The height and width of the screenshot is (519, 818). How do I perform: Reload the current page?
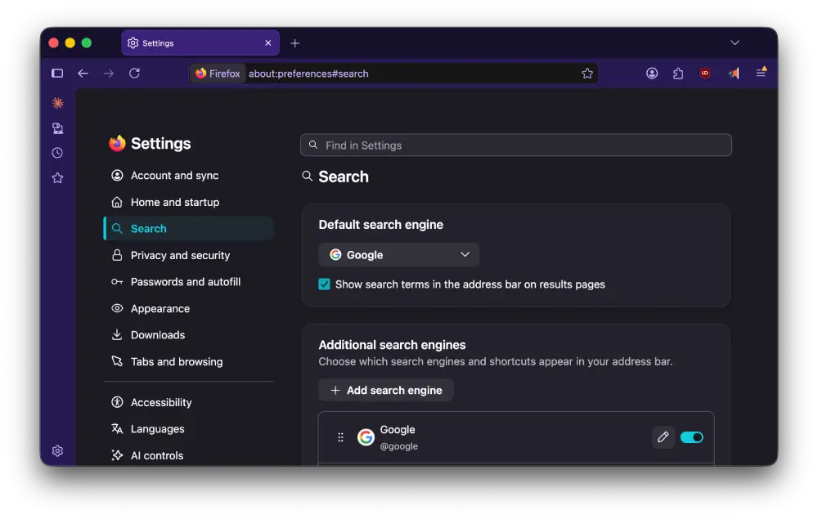pos(135,74)
